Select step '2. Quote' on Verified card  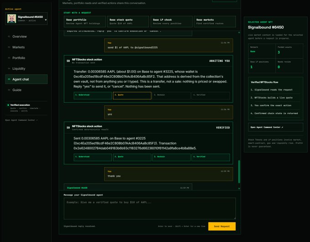coord(132,157)
